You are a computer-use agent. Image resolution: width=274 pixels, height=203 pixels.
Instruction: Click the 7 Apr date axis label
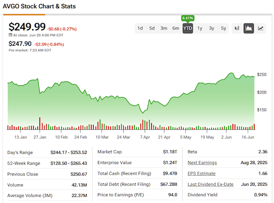click(145, 137)
